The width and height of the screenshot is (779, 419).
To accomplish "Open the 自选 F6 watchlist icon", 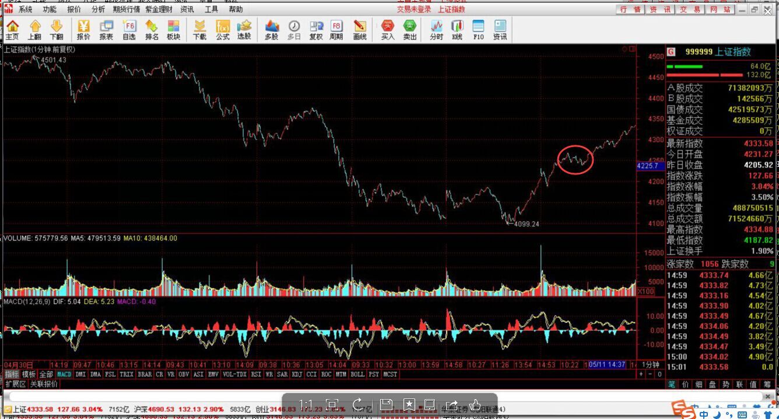I will click(x=129, y=29).
